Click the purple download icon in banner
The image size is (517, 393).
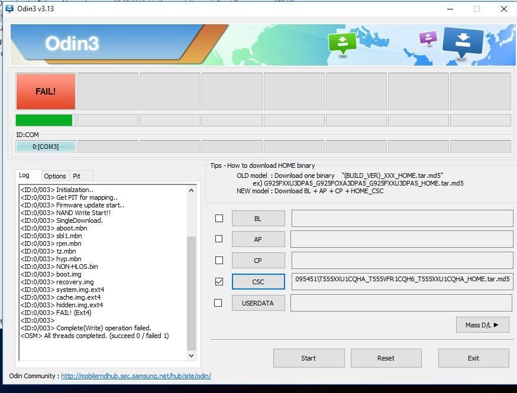[x=428, y=38]
